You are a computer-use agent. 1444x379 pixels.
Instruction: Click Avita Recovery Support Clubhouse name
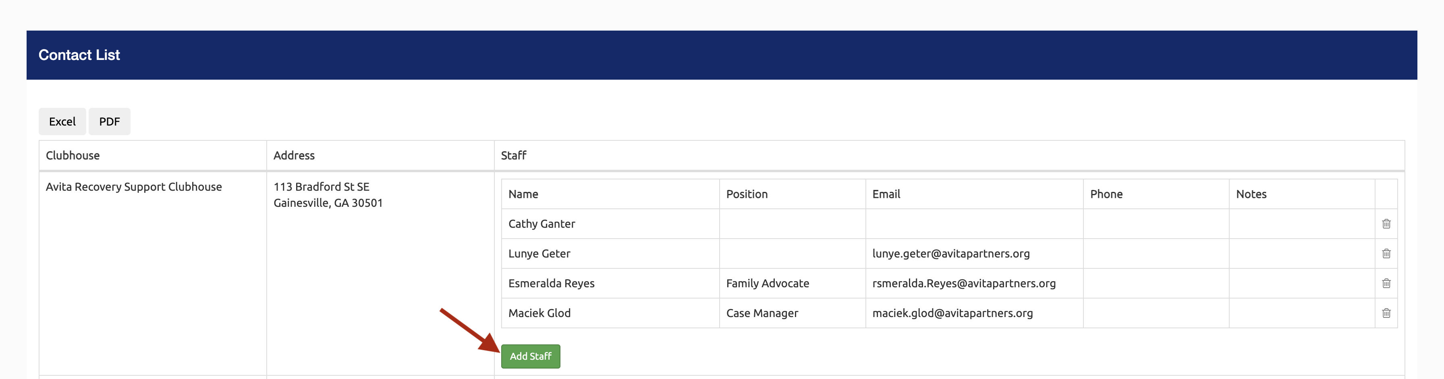click(x=133, y=187)
